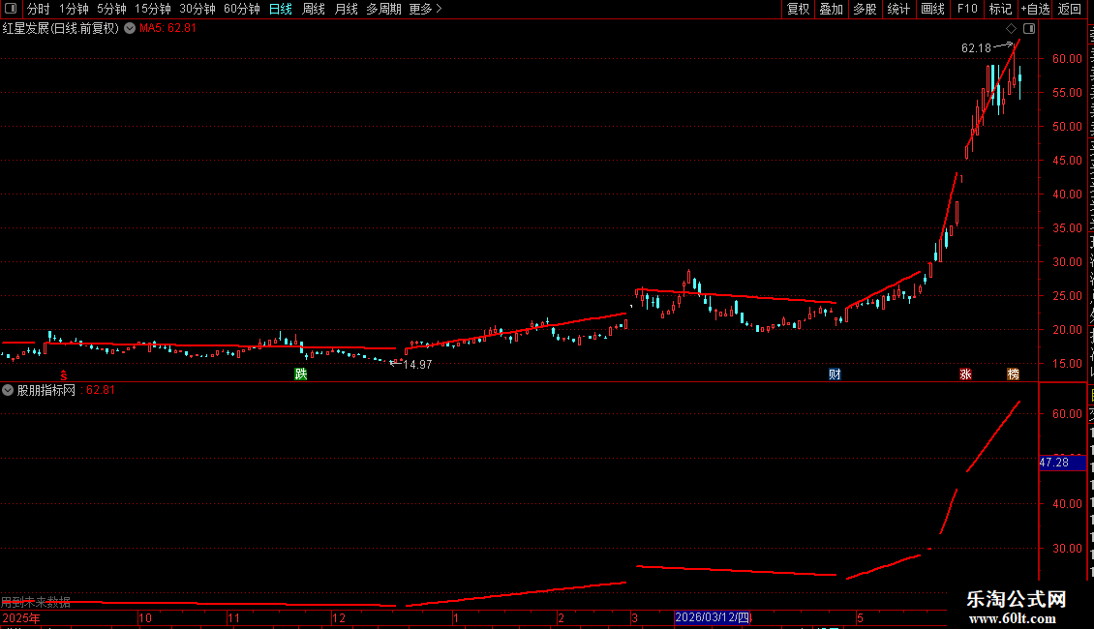Click the orange 榜 event marker
The width and height of the screenshot is (1094, 629).
(1013, 374)
